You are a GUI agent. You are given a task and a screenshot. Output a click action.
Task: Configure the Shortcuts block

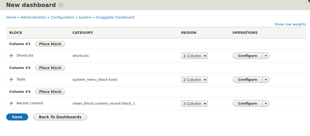pyautogui.click(x=247, y=56)
